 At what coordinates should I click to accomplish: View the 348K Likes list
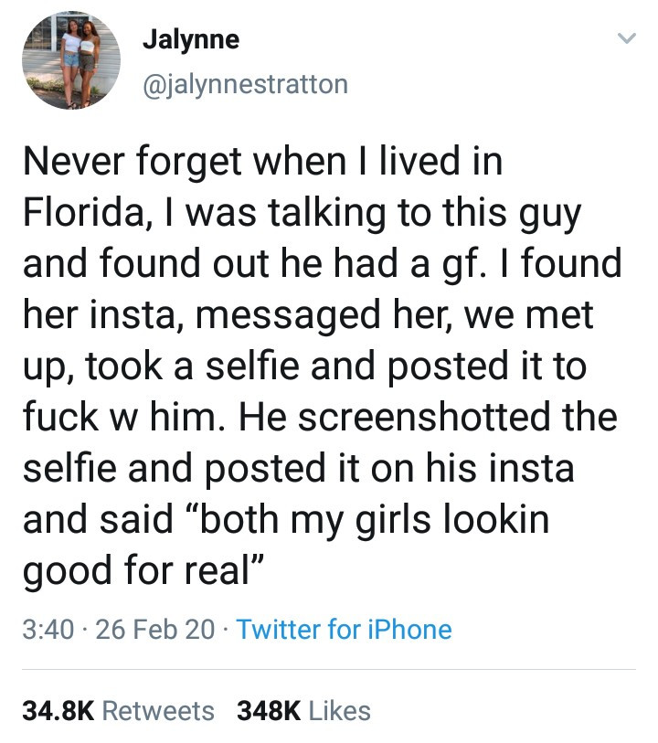(303, 710)
